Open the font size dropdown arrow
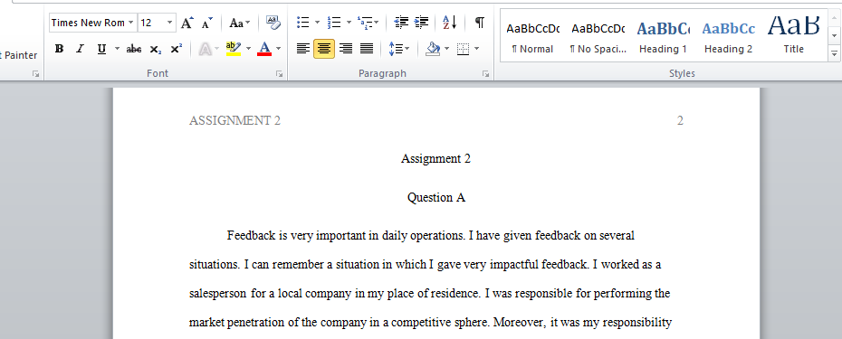Screen dimensions: 842x339 coord(170,23)
